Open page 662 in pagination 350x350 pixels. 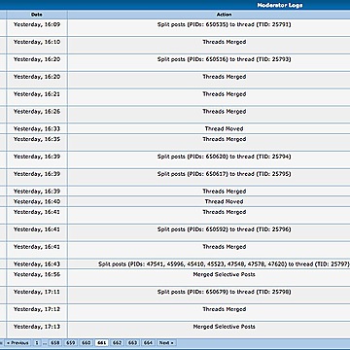[x=117, y=343]
